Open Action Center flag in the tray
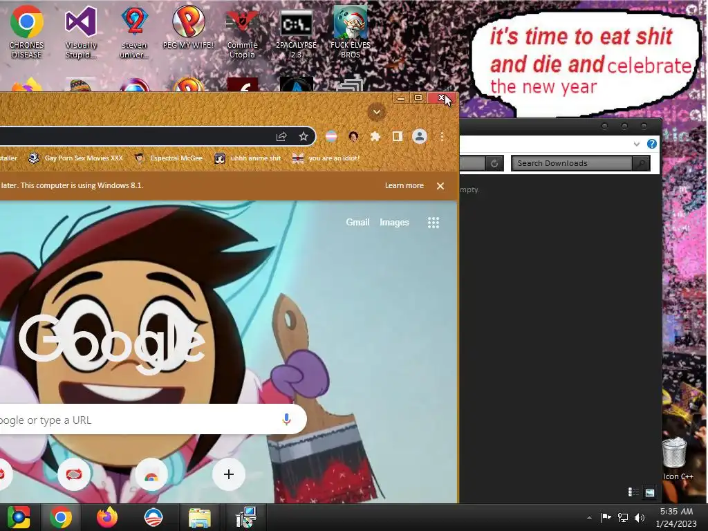Screen dimensions: 708x531 [606, 517]
